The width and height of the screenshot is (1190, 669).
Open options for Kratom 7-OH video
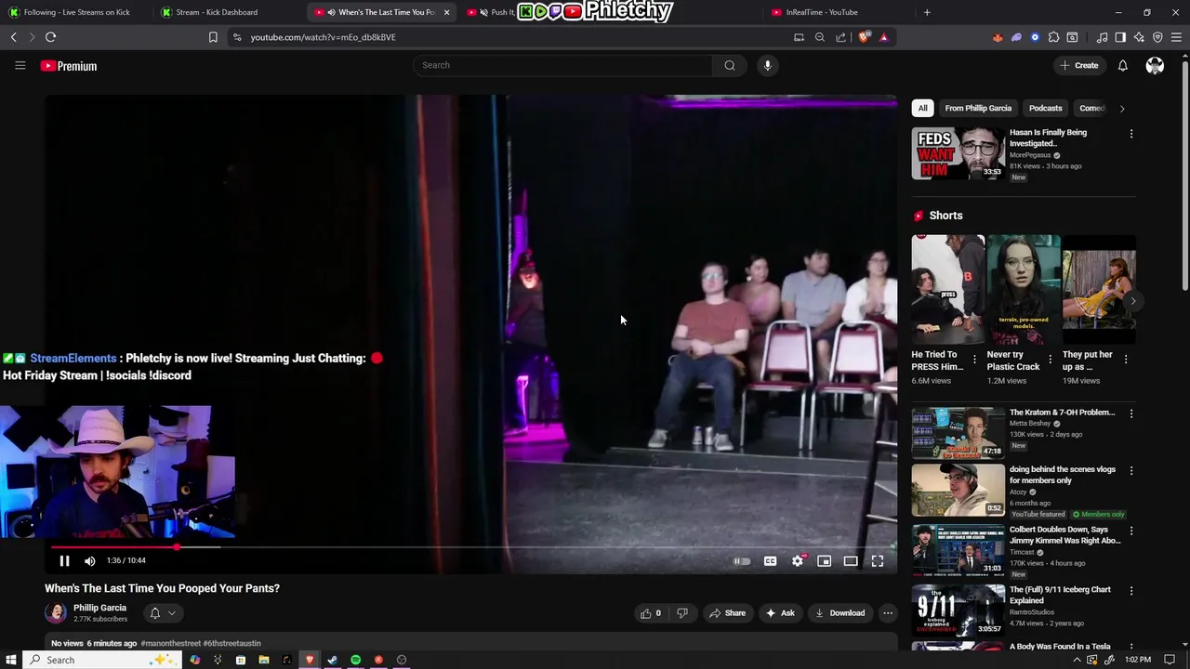click(x=1131, y=413)
